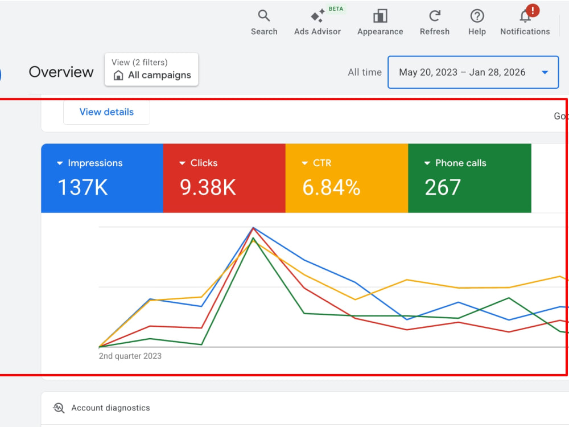
Task: Expand the CTR metric dropdown
Action: pyautogui.click(x=305, y=163)
